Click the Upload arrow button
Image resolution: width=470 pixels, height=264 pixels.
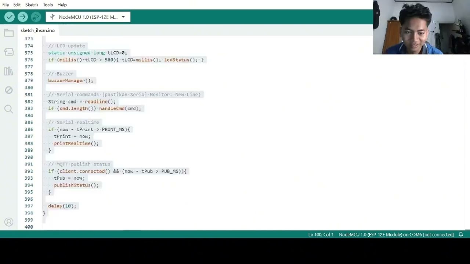coord(22,17)
